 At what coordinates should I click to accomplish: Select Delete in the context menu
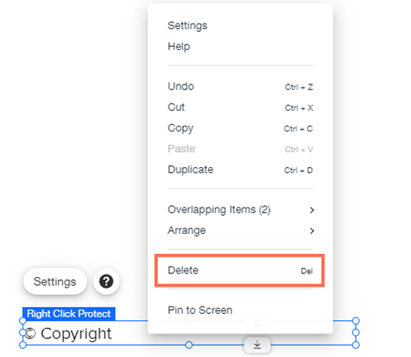239,271
